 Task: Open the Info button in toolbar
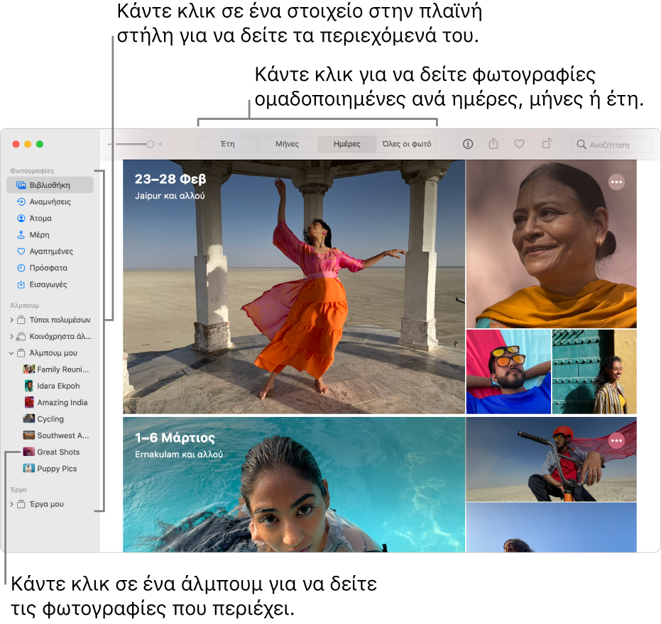pyautogui.click(x=467, y=144)
